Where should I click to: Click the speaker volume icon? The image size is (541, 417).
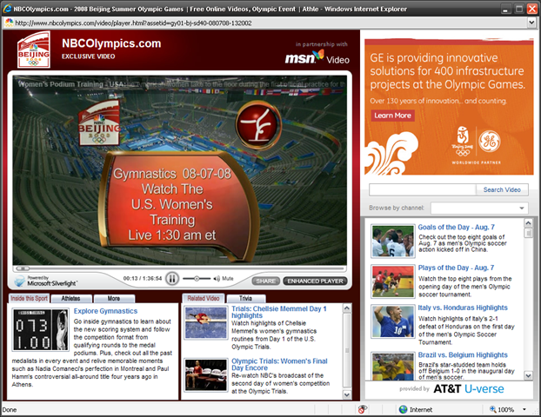[x=217, y=279]
